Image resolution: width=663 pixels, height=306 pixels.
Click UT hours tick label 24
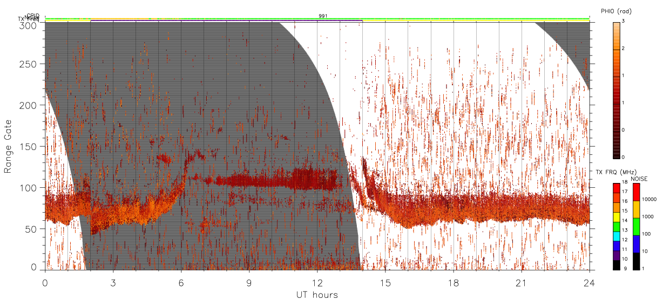tap(589, 283)
